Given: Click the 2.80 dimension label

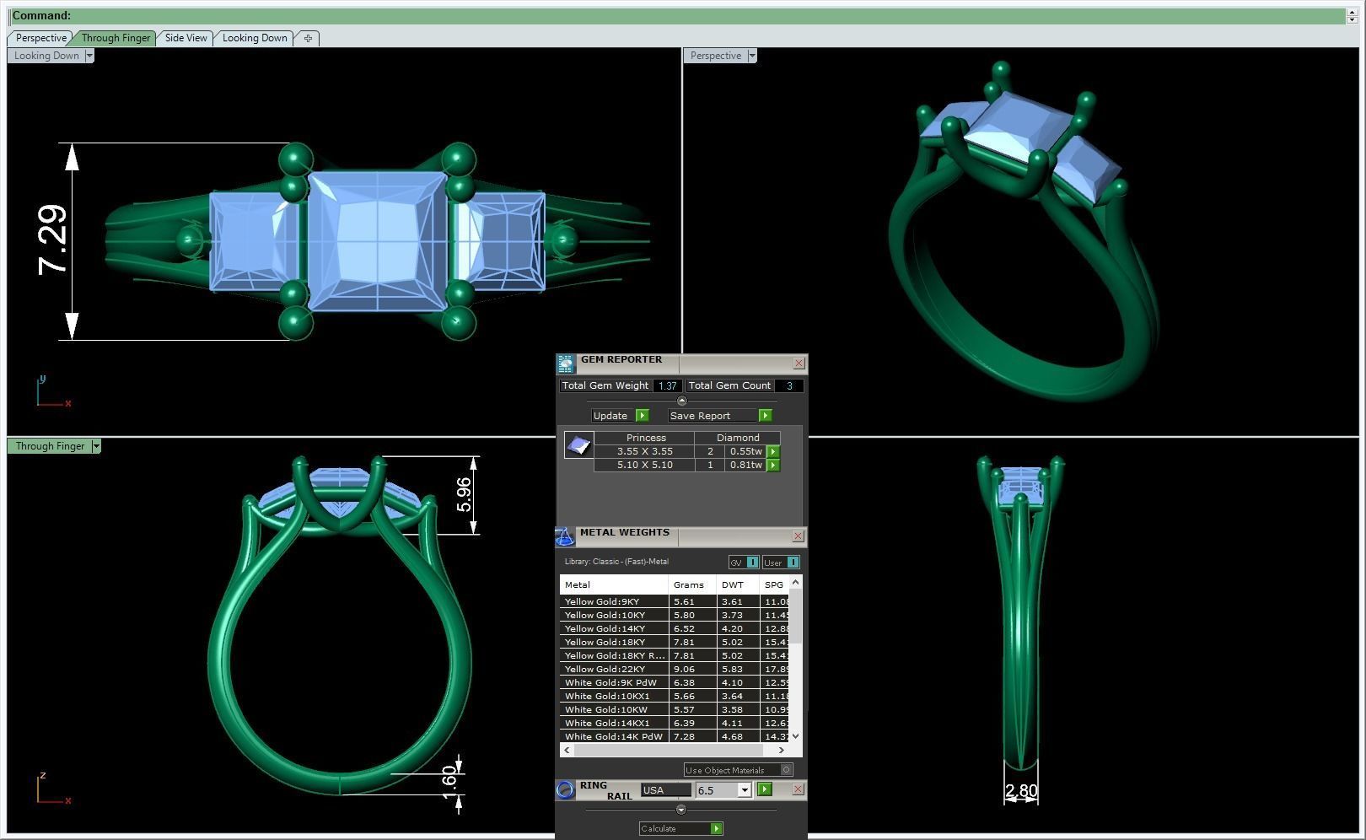Looking at the screenshot, I should point(1021,790).
